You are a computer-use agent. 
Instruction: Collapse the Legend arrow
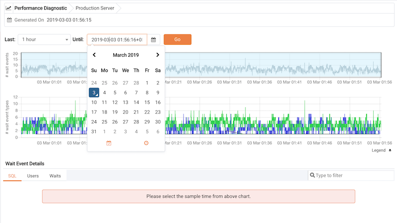[x=390, y=150]
